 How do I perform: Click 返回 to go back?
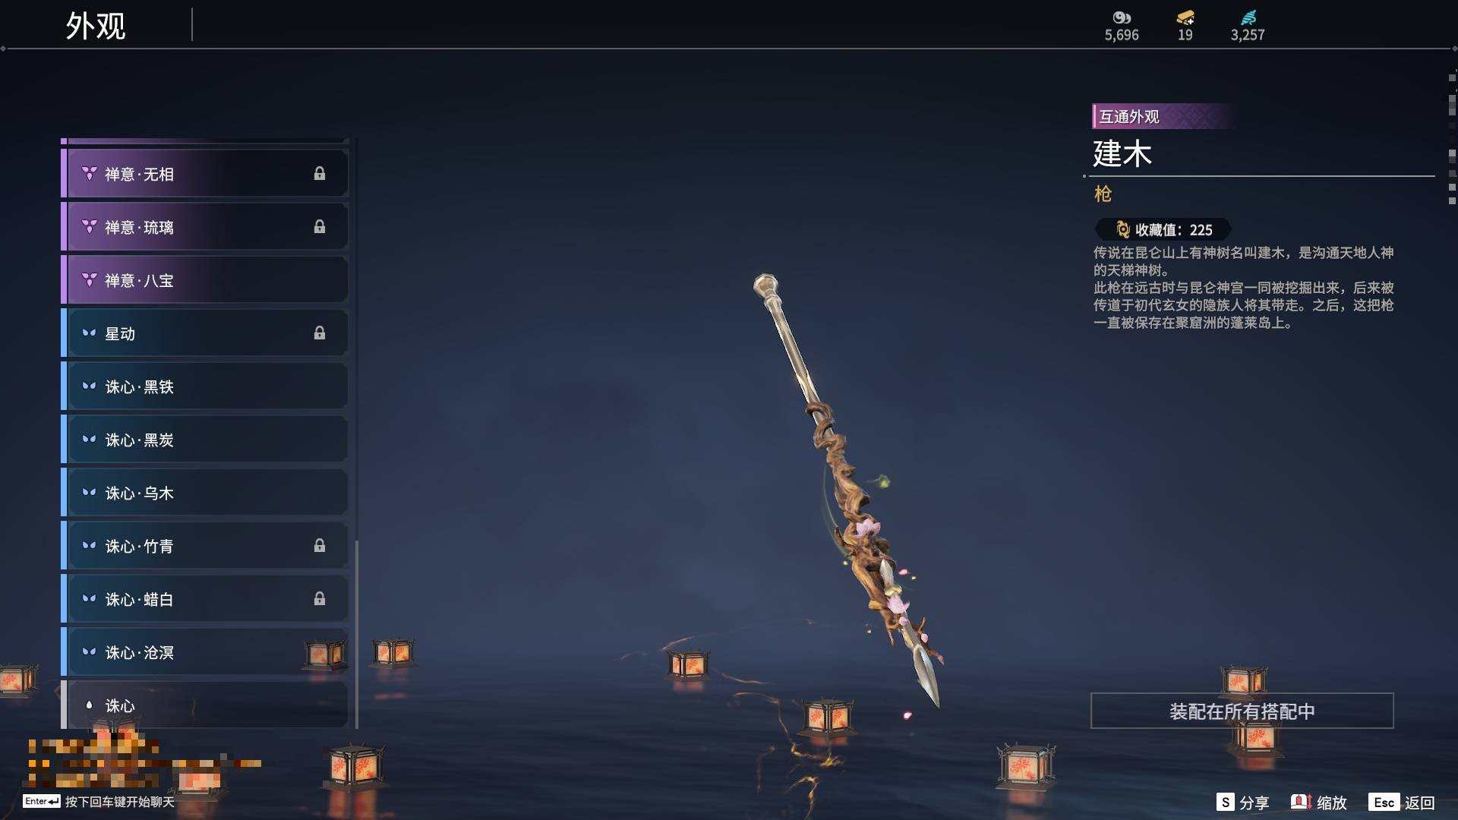pyautogui.click(x=1402, y=803)
